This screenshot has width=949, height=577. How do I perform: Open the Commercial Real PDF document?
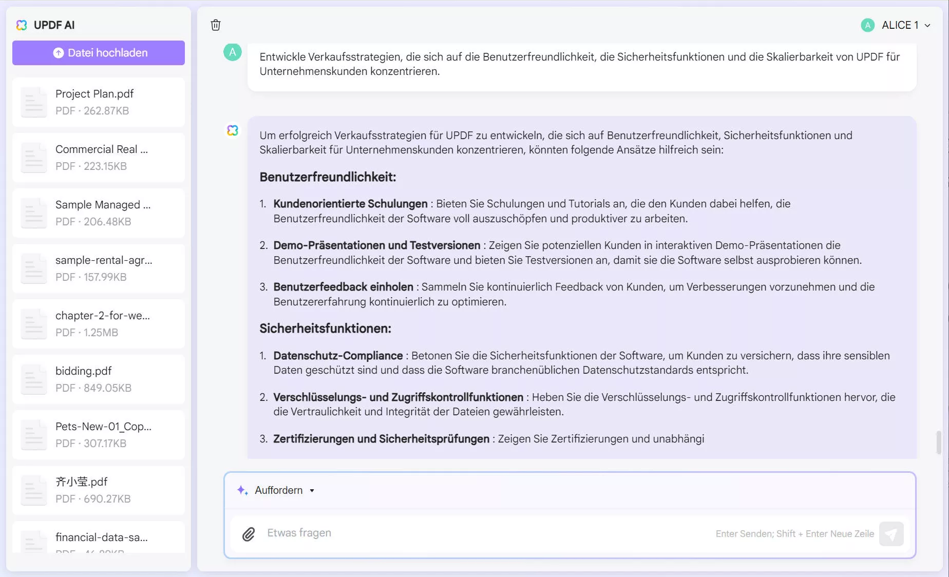98,157
